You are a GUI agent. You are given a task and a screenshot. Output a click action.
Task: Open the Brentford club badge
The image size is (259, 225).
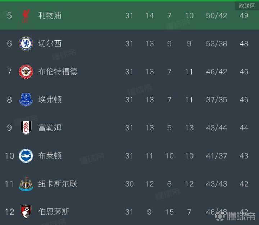click(x=26, y=71)
